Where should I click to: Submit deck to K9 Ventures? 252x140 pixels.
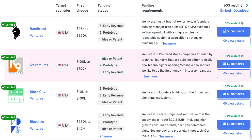233,64
